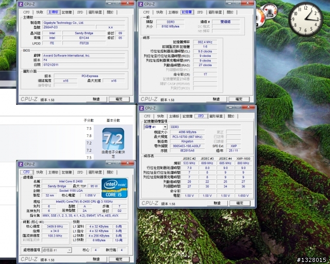The height and width of the screenshot is (264, 330).
Task: Select the Z68AP-D3 model field
Action: coord(68,27)
